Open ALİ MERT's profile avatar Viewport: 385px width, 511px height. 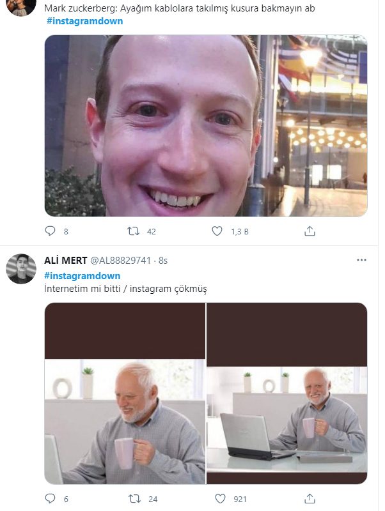[x=21, y=268]
